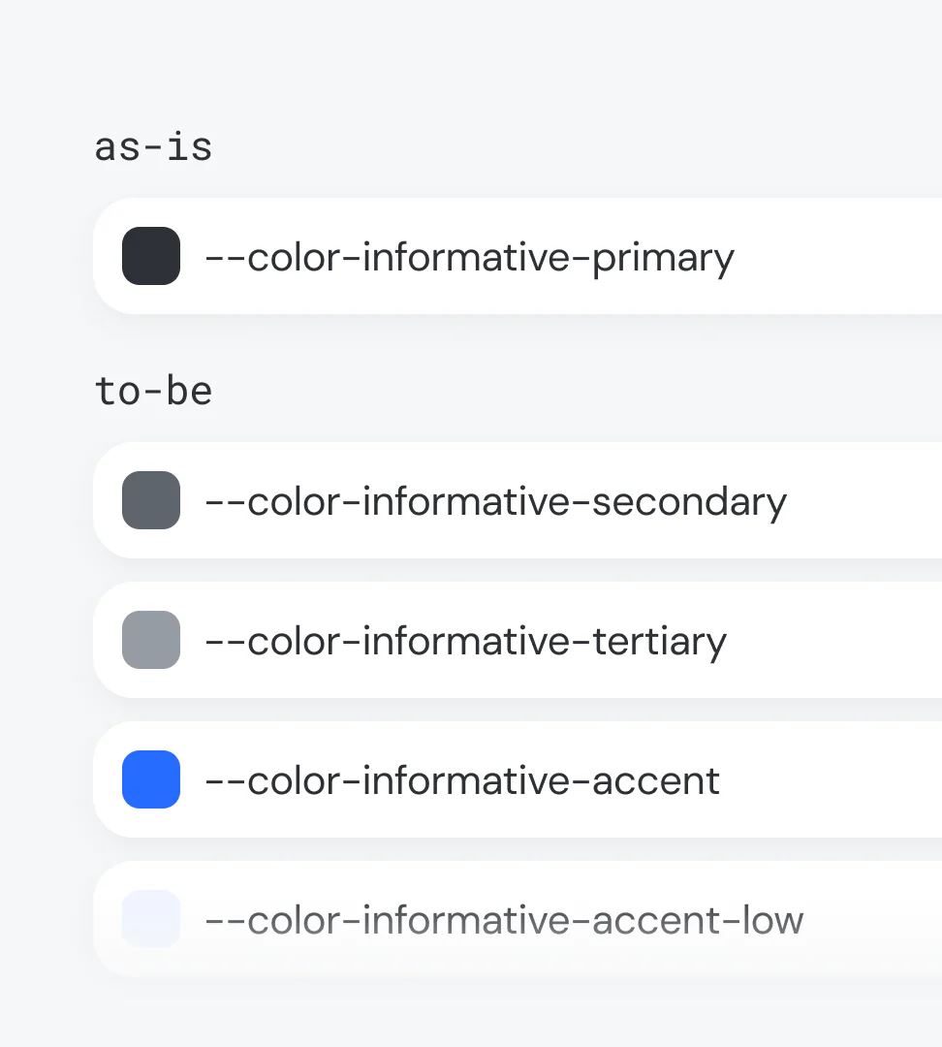Click the dark primary color swatch
The height and width of the screenshot is (1047, 942).
pos(151,256)
